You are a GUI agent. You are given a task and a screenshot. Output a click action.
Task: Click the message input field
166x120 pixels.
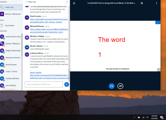pyautogui.click(x=44, y=84)
